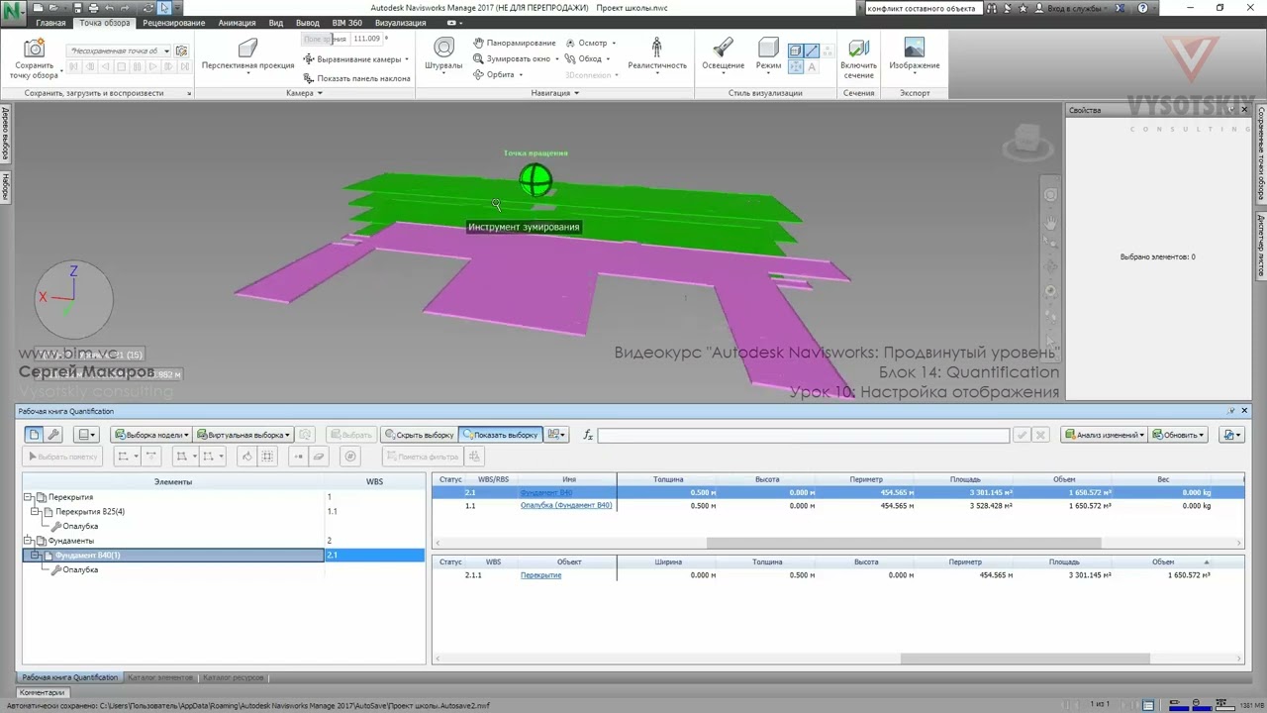Expand the Navigation (Навигация) ribbon panel
Screen dimensions: 1267x713
(x=554, y=93)
